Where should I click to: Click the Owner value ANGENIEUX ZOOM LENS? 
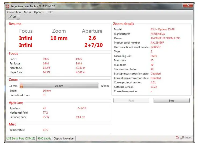pos(165,38)
